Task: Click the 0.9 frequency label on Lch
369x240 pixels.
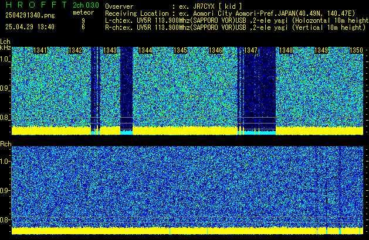Action: [x=5, y=88]
